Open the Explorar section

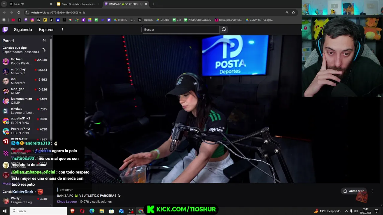point(46,30)
